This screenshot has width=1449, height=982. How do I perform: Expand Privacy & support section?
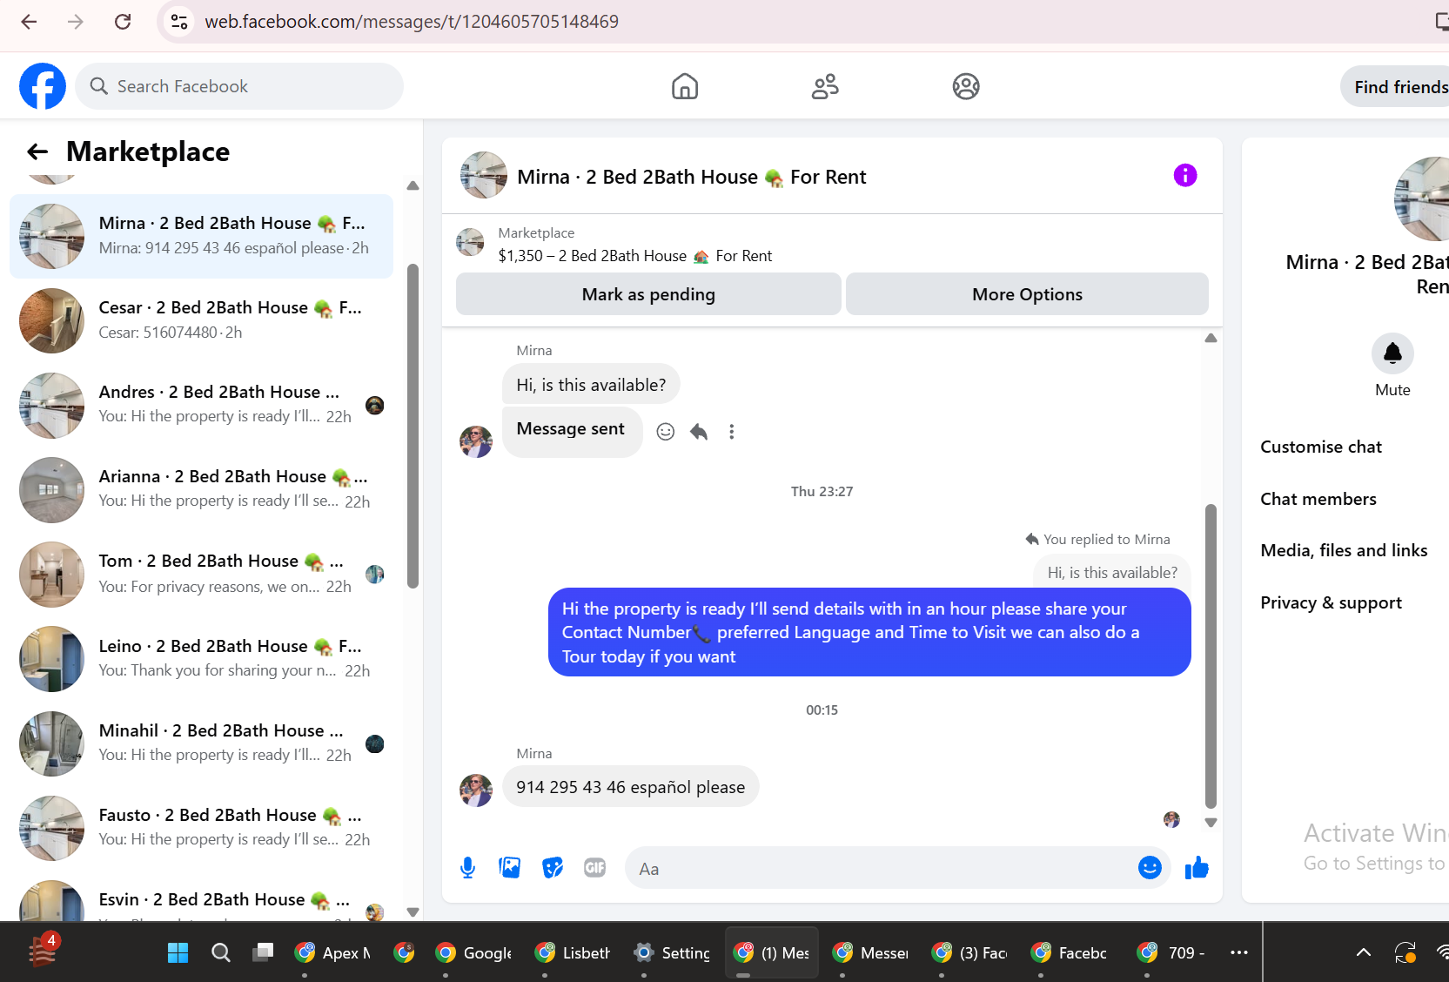[1332, 602]
